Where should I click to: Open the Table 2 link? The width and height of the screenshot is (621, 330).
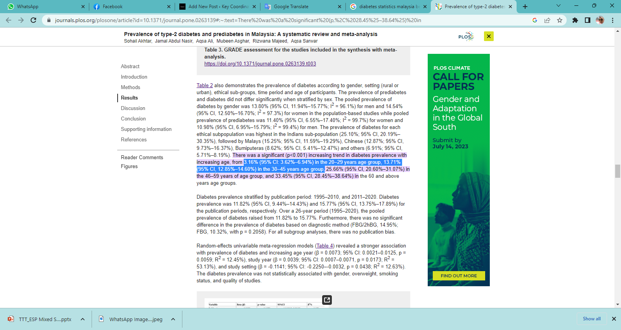tap(205, 86)
